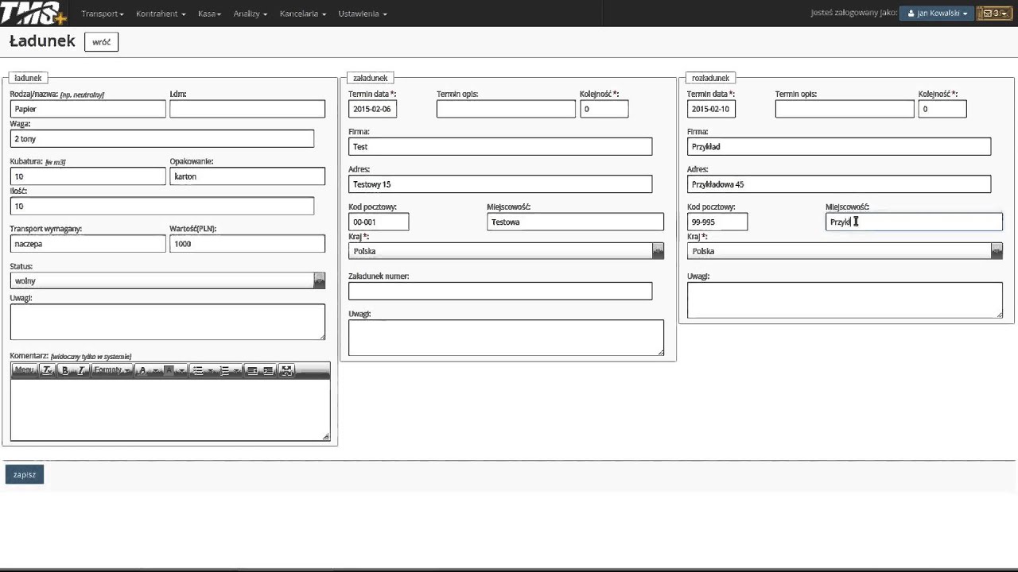This screenshot has height=572, width=1018.
Task: Click the załadunek Firma field with Test
Action: 500,146
